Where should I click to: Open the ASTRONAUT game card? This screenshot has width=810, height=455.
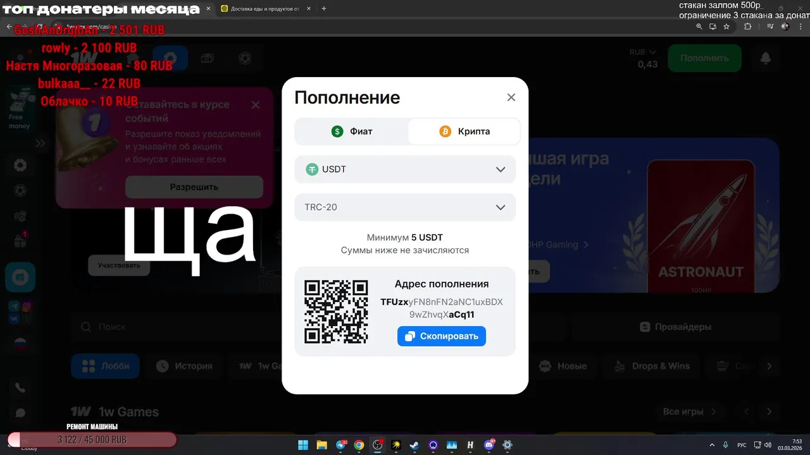click(x=701, y=226)
